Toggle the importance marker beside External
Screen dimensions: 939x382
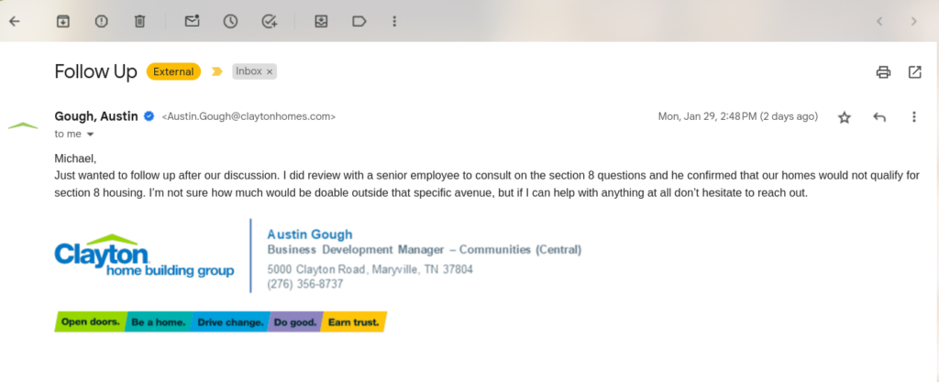pos(217,71)
